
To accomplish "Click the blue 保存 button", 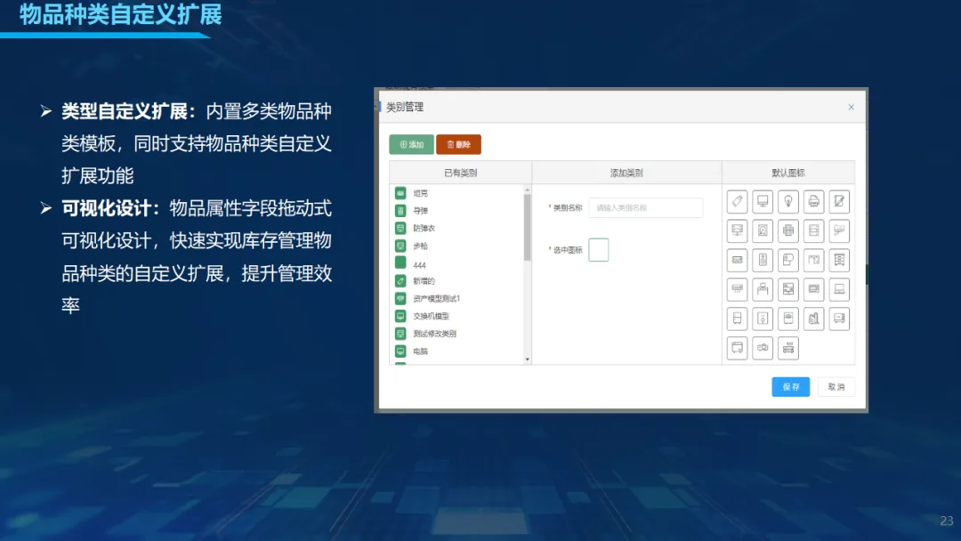I will pos(791,386).
